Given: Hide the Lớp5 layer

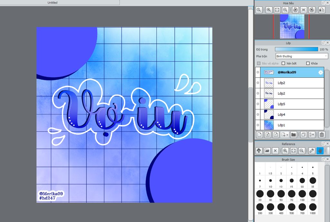Looking at the screenshot, I should (x=258, y=104).
